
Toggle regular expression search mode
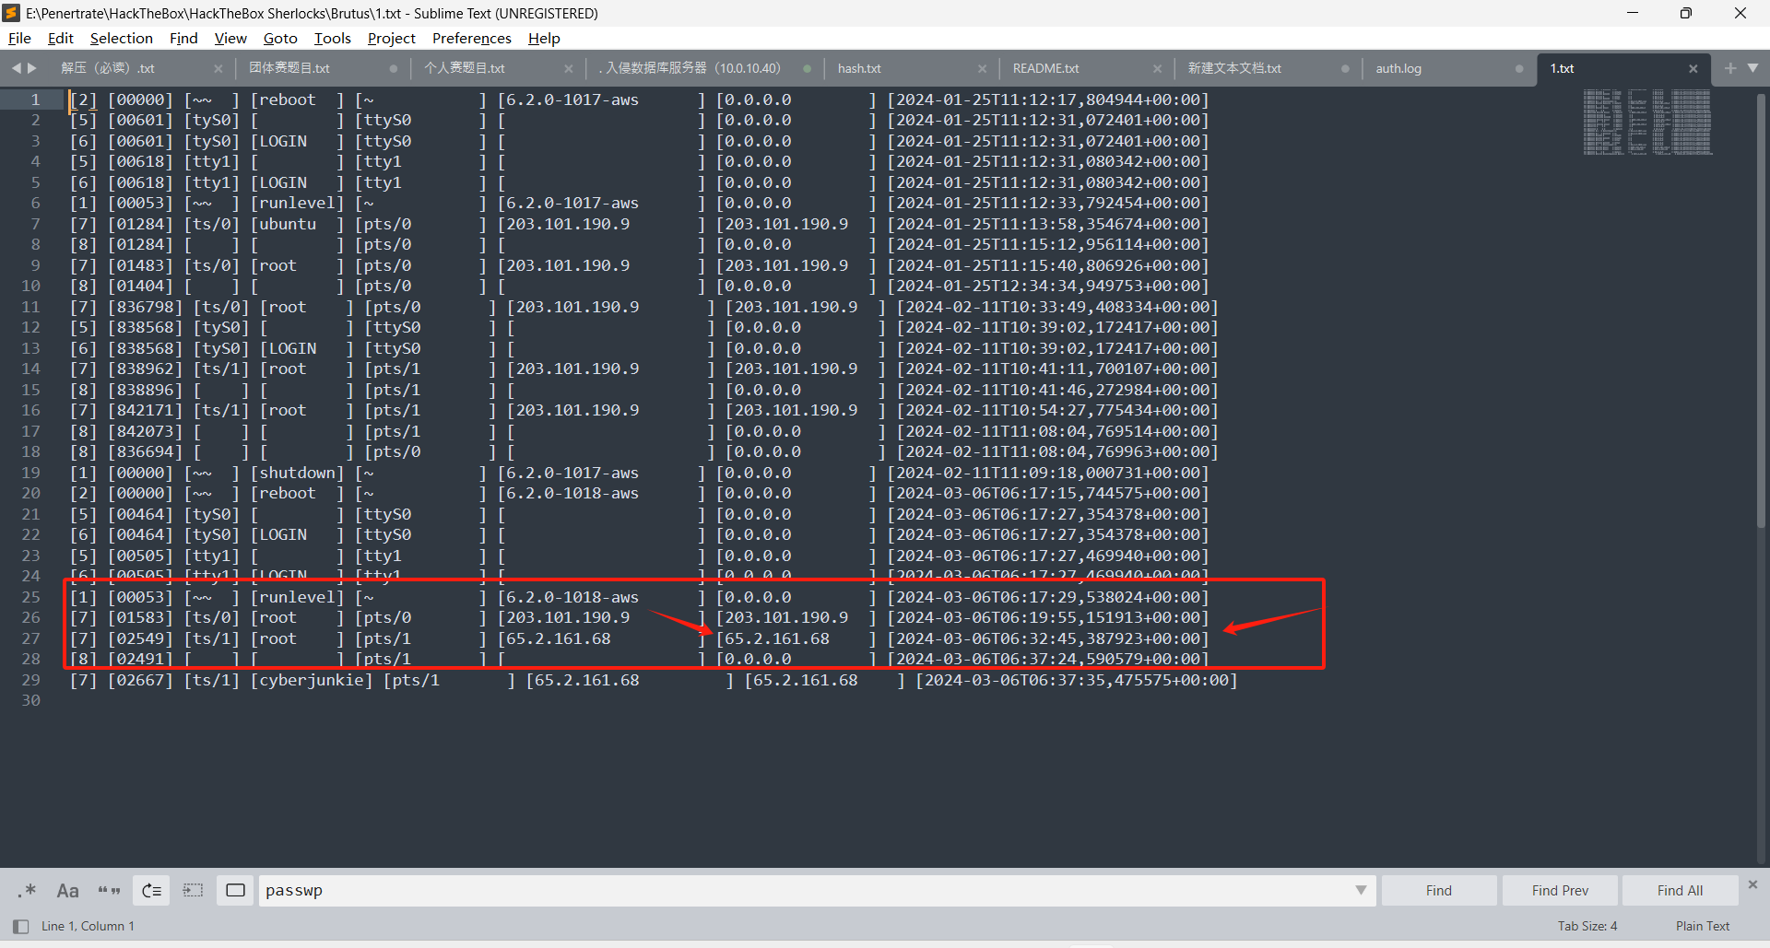pyautogui.click(x=27, y=890)
